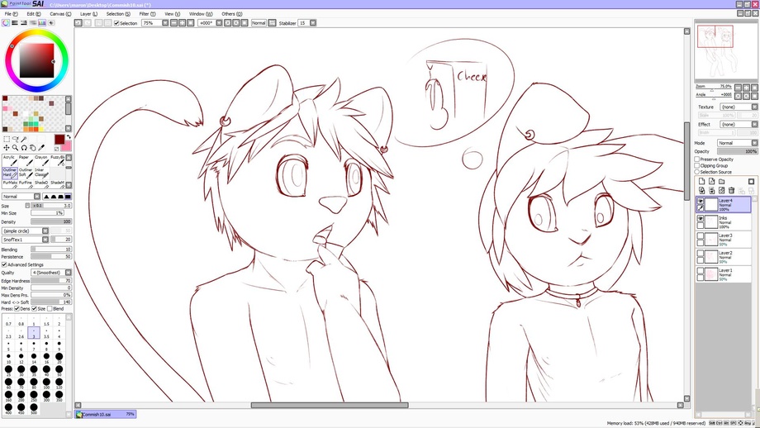Choose the Eyedropper color picker tool

point(41,148)
